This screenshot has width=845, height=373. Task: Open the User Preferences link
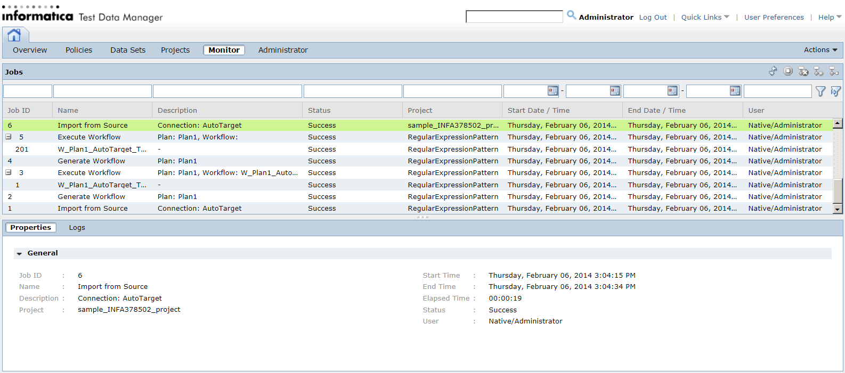coord(774,17)
